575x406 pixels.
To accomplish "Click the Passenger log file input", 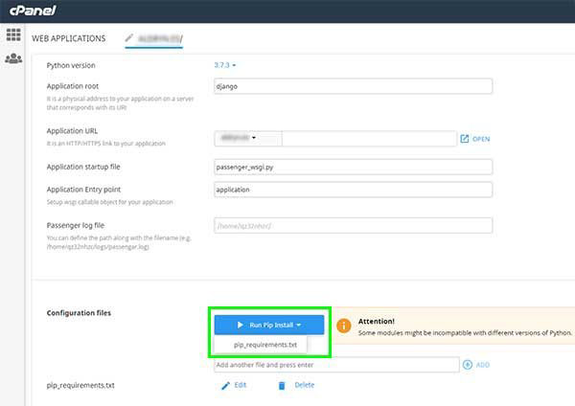I will coord(353,226).
